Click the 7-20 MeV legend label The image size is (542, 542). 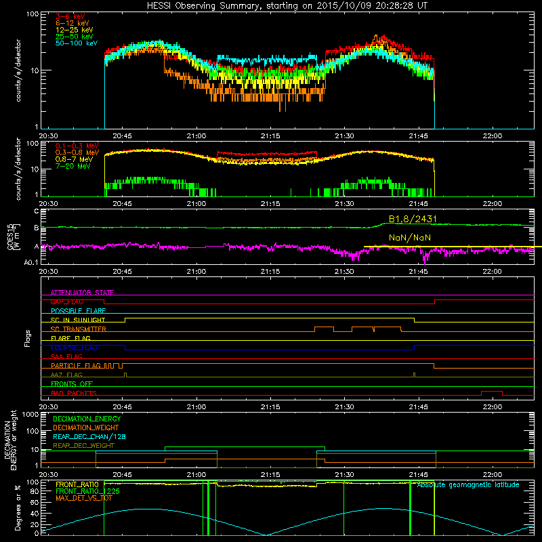click(73, 166)
